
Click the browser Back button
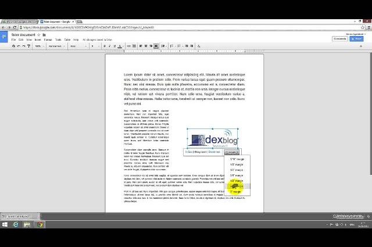pos(3,27)
